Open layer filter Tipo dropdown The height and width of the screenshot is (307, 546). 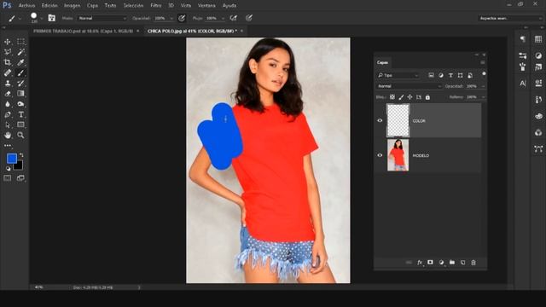[x=398, y=75]
